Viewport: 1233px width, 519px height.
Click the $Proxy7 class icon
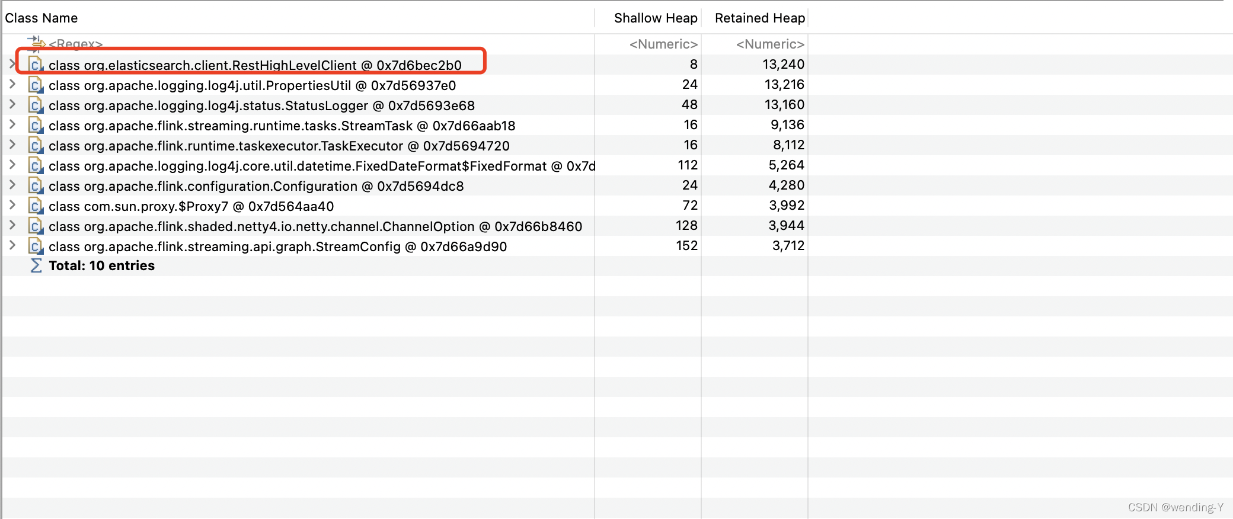tap(36, 206)
